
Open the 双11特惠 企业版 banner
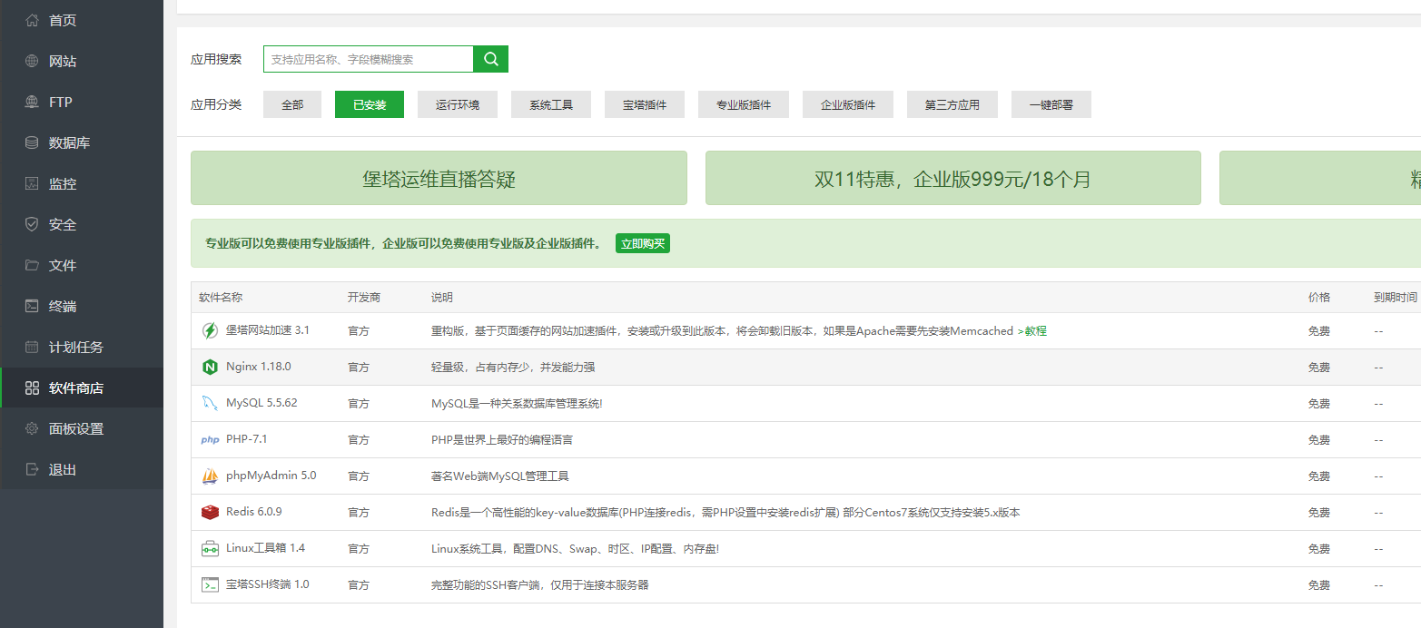953,178
